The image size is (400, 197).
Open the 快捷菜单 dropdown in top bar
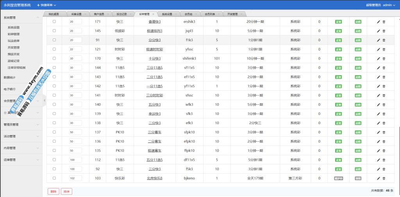pyautogui.click(x=46, y=5)
